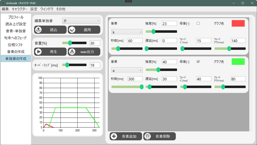Image resolution: width=257 pixels, height=145 pixels.
Task: Open the phoneme dropdown showing a
Action: pos(126,70)
